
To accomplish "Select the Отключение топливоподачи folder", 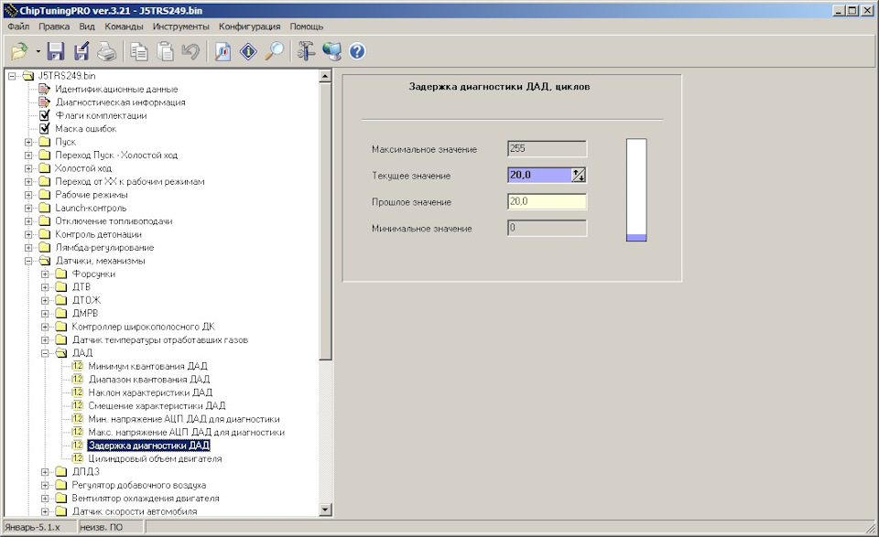I will point(114,221).
